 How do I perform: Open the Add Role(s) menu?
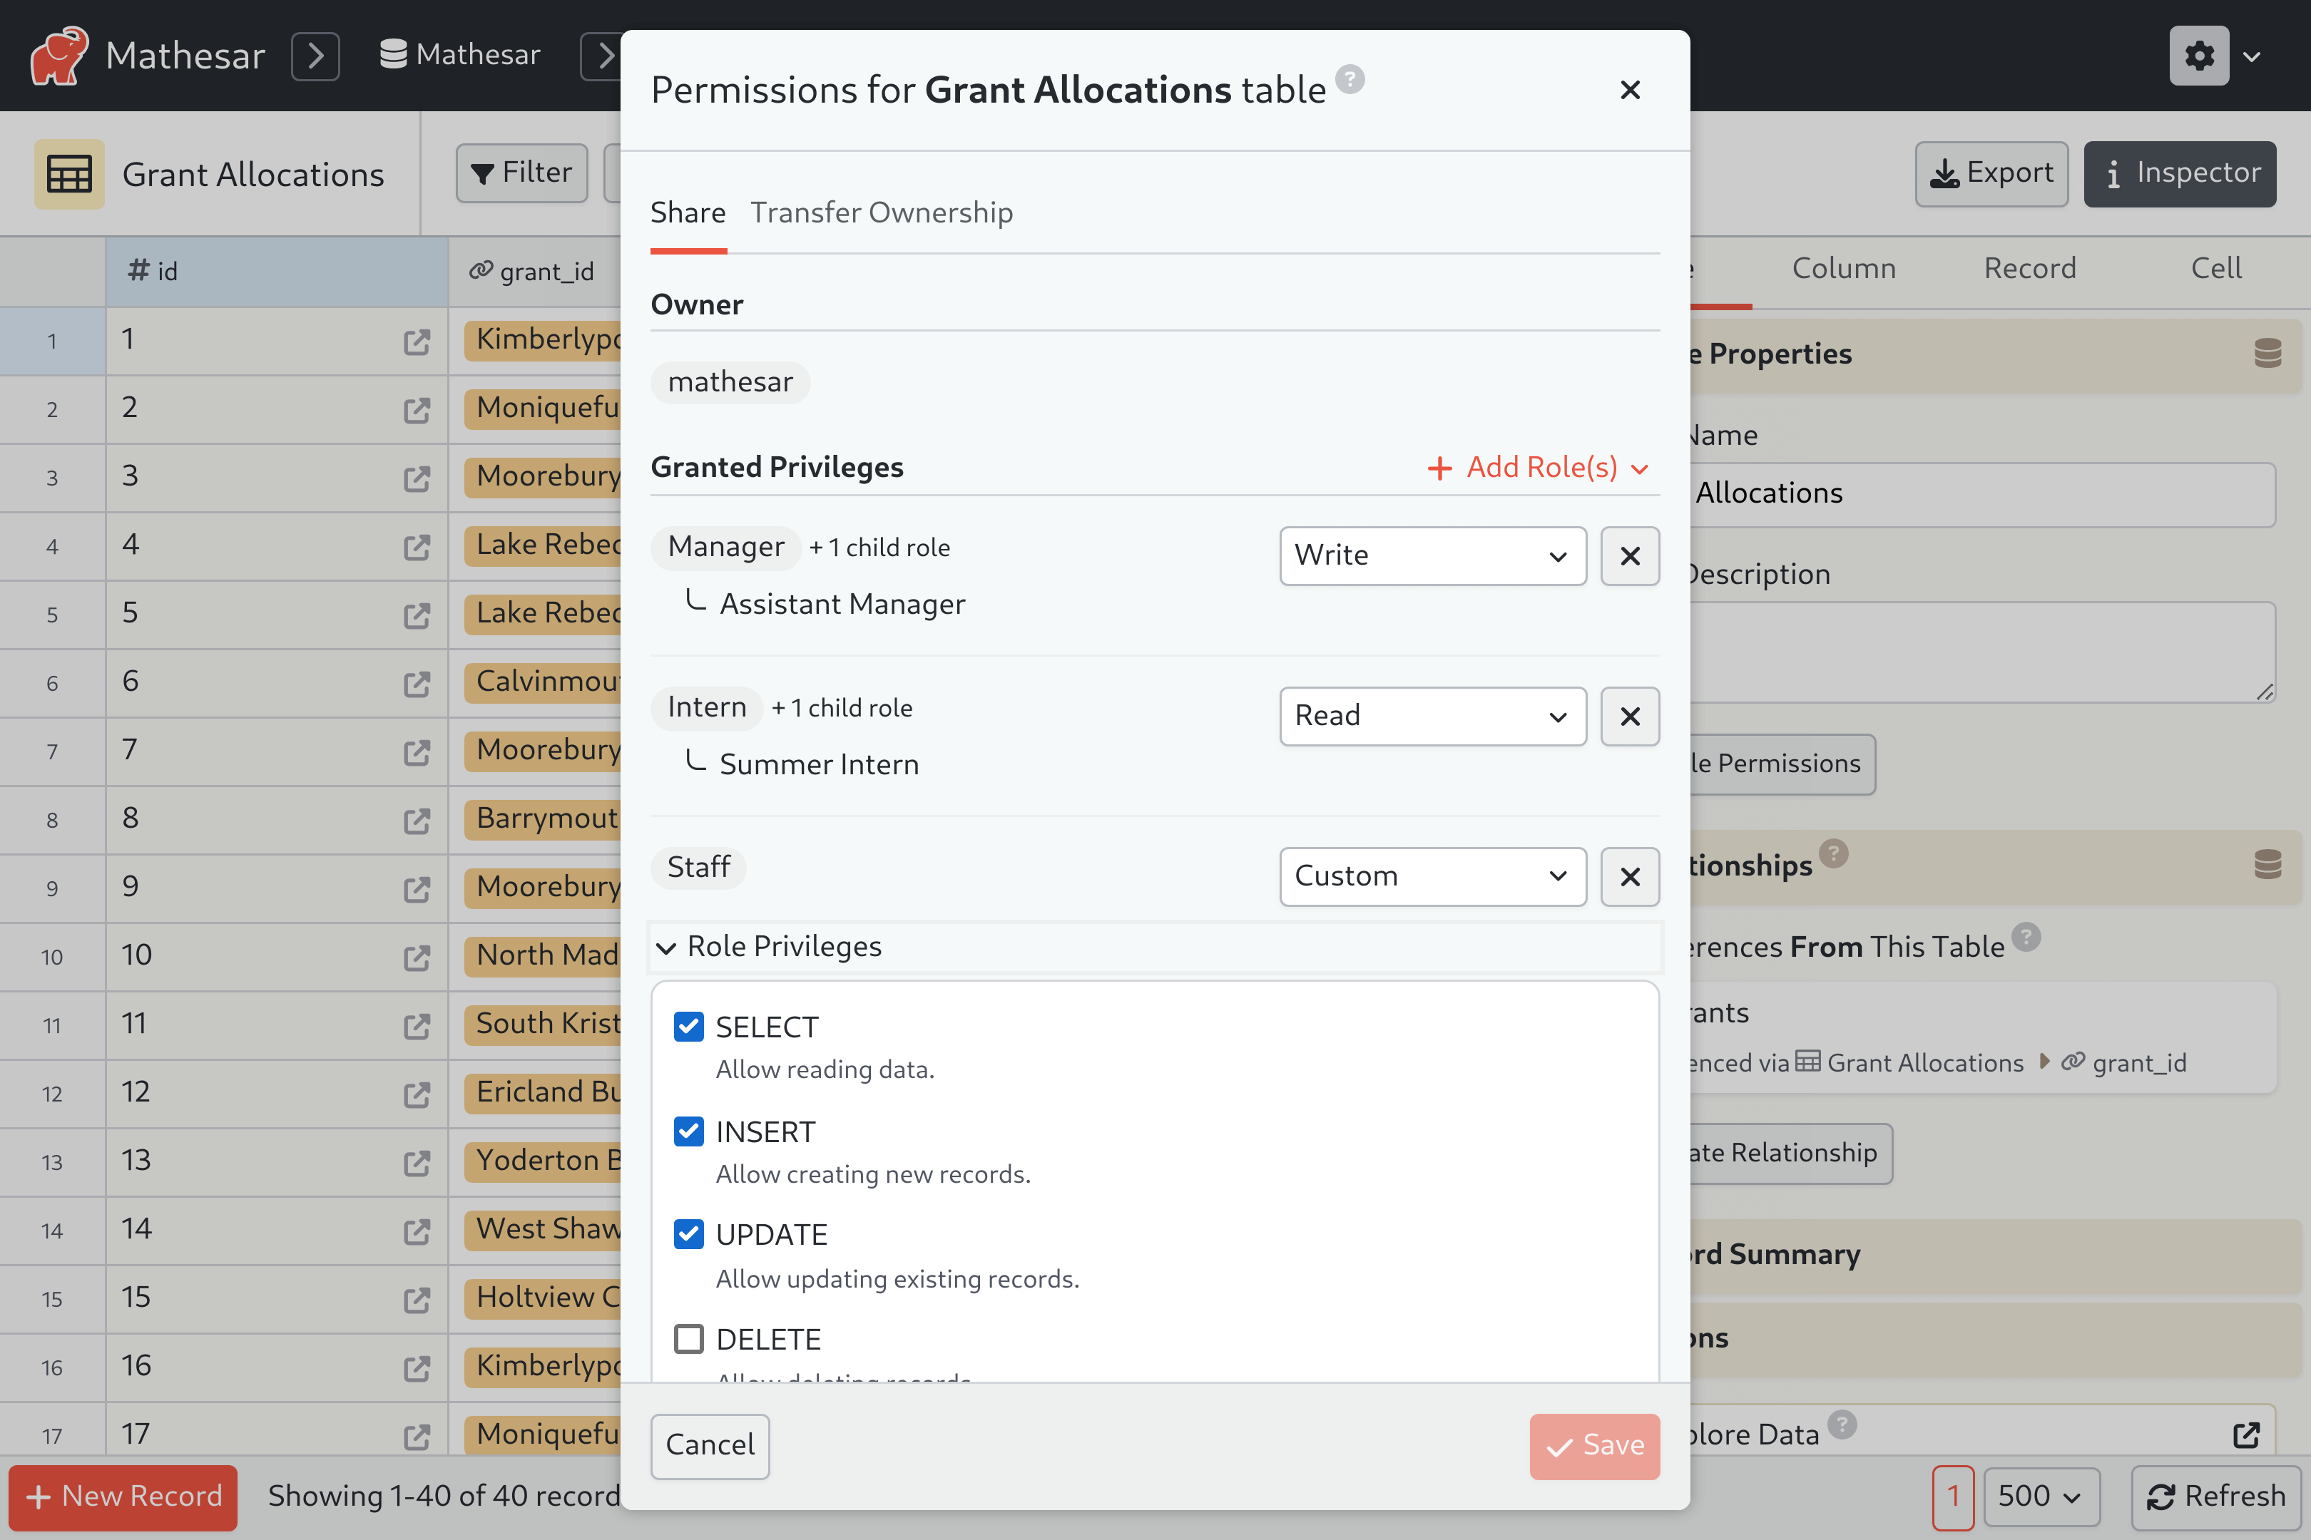coord(1536,466)
